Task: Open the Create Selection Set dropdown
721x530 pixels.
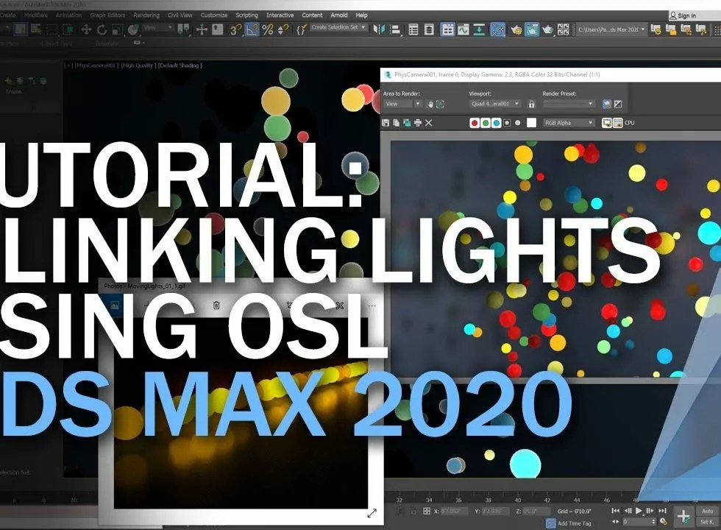Action: (338, 28)
